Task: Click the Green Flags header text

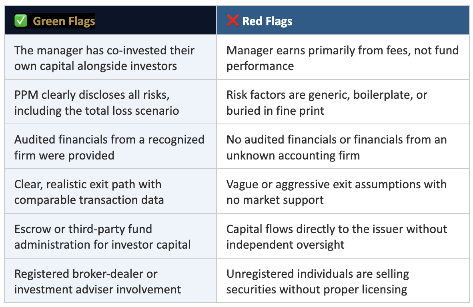Action: click(x=64, y=21)
